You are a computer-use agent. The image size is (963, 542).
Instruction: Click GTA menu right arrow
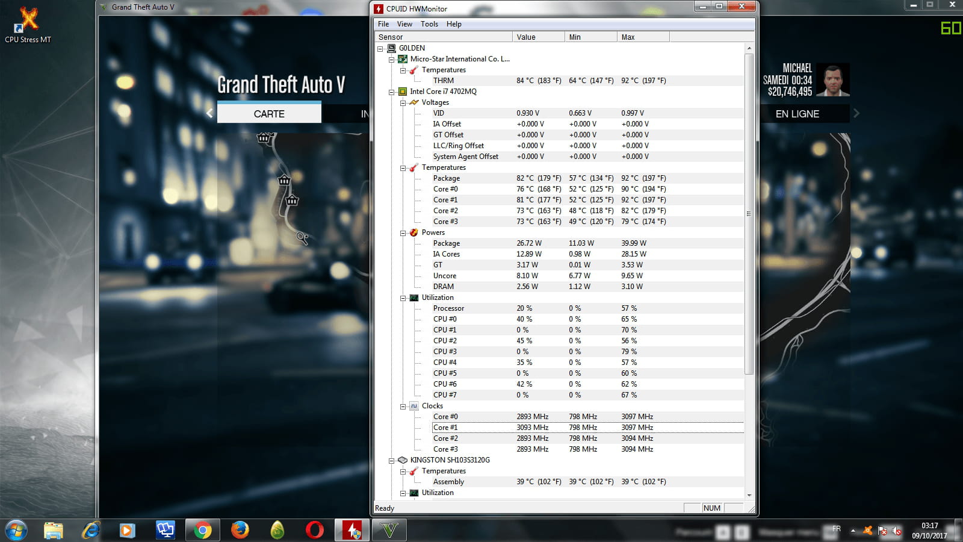click(x=856, y=113)
